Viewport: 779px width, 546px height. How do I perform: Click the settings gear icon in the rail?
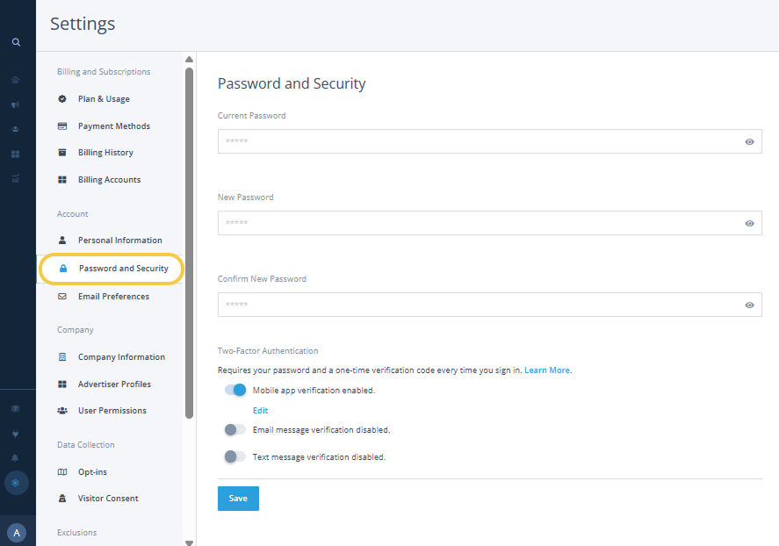click(x=16, y=483)
